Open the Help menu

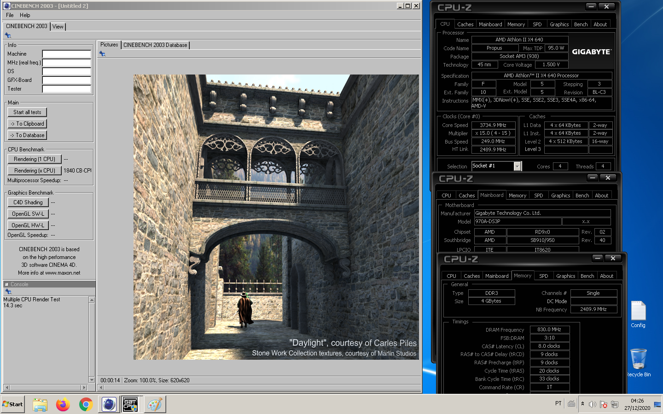point(25,15)
